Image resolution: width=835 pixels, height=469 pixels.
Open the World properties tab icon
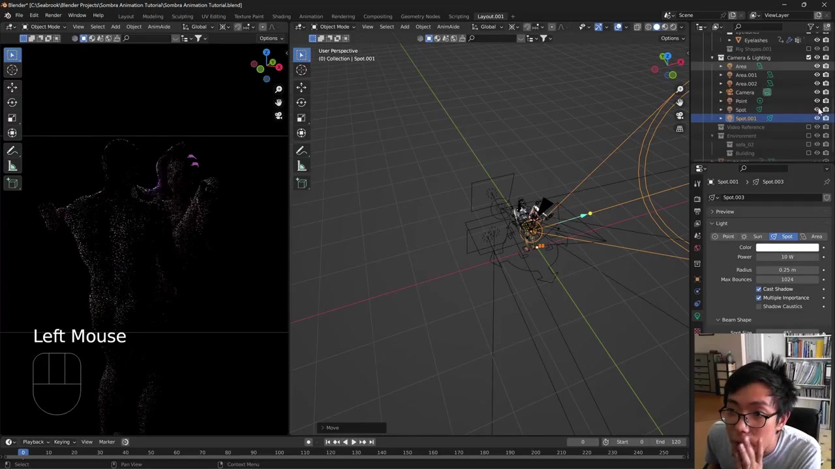[697, 248]
